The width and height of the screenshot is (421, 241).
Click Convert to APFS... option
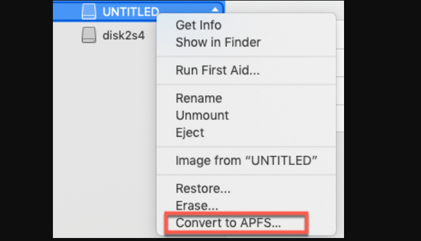228,223
